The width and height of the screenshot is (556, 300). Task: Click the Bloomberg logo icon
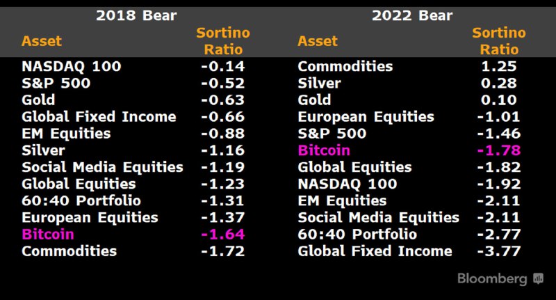tap(539, 278)
